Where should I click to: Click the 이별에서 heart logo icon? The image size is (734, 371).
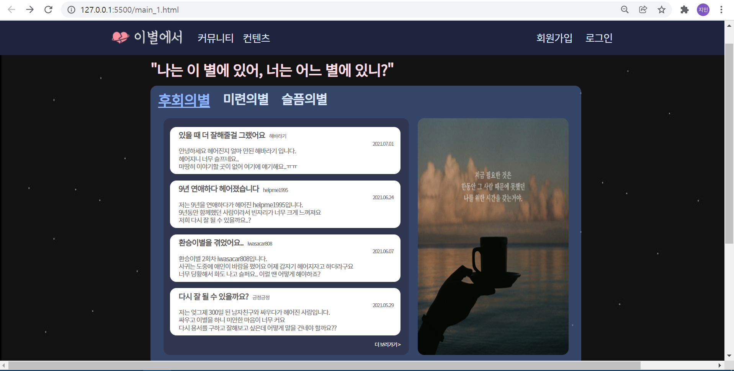121,37
